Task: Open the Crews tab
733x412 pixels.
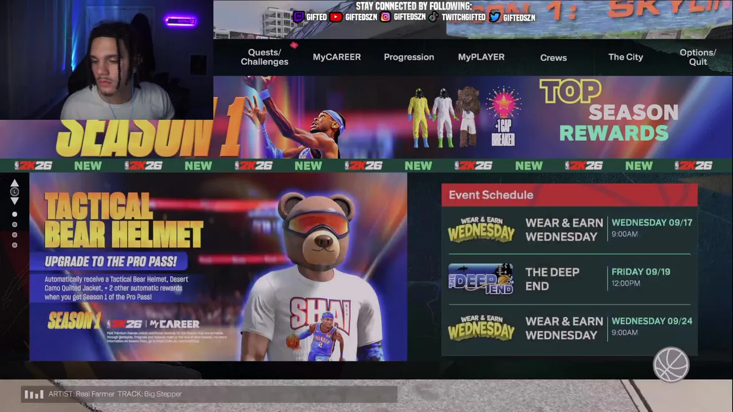Action: pos(553,58)
